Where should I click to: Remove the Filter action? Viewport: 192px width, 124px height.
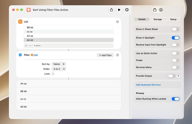click(117, 55)
